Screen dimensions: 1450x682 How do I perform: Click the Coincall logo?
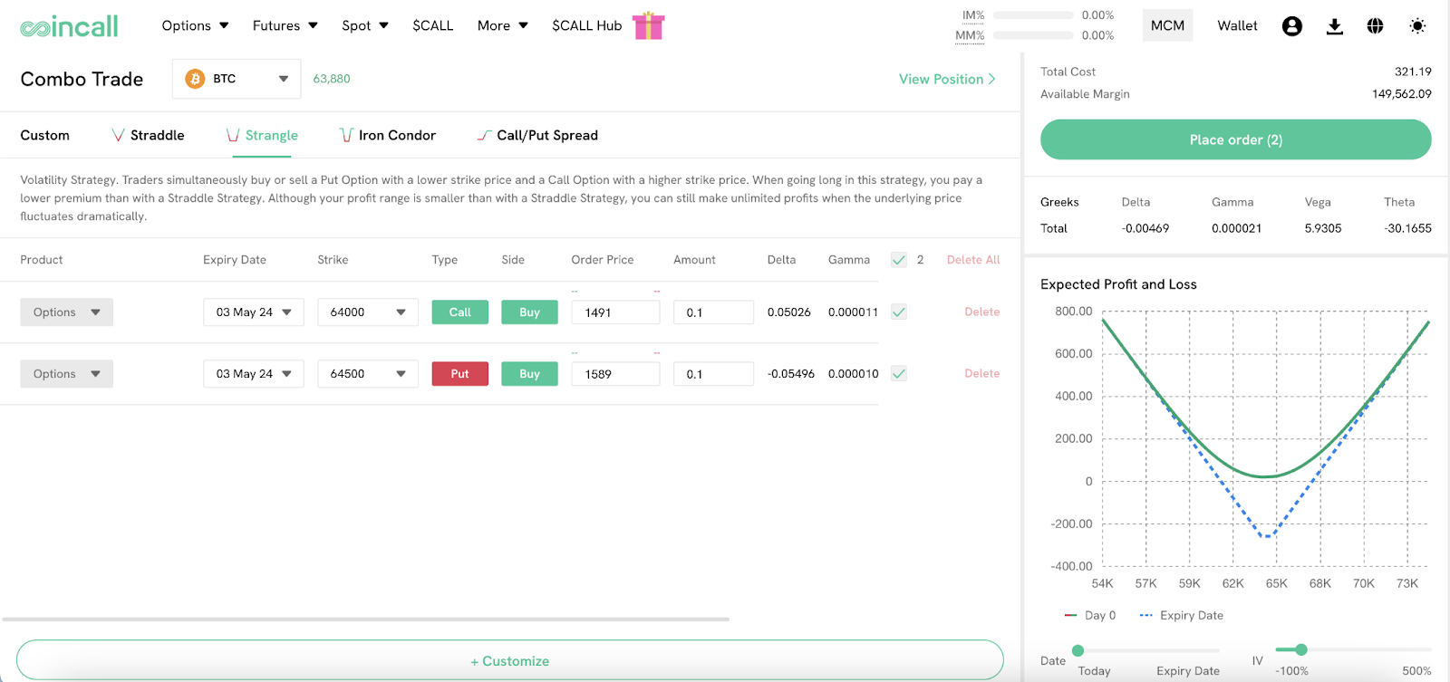(x=69, y=26)
